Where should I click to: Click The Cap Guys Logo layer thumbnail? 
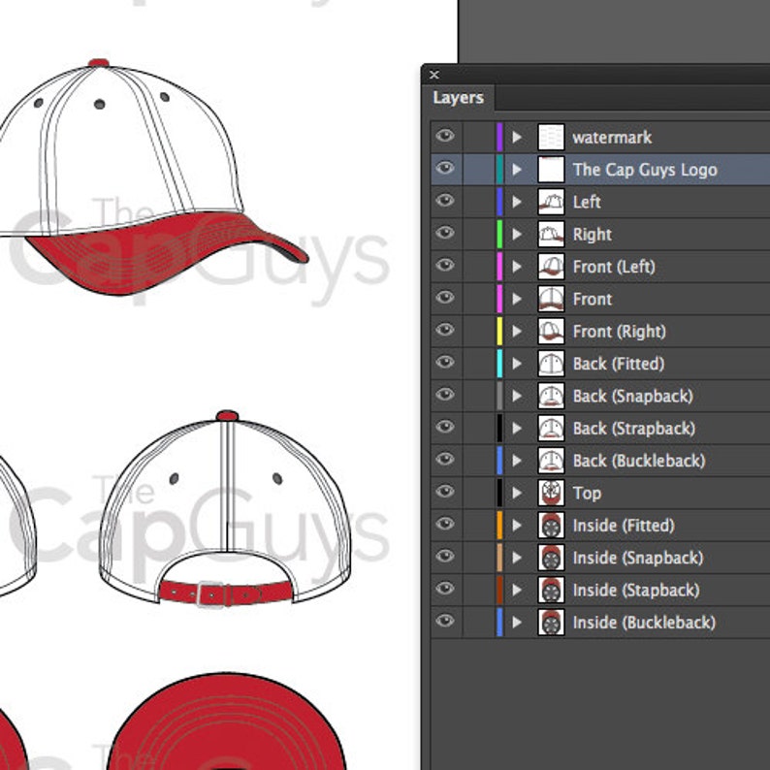[x=551, y=170]
